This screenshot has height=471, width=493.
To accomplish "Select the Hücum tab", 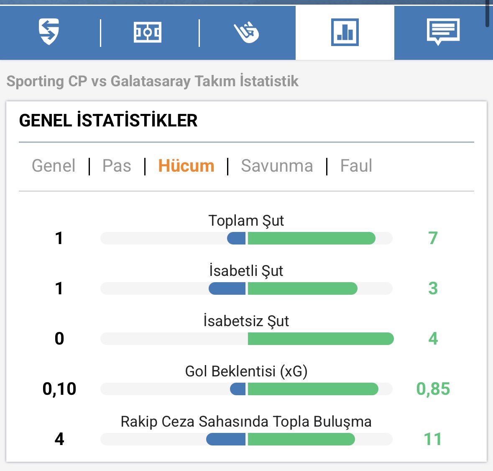I will click(x=186, y=166).
